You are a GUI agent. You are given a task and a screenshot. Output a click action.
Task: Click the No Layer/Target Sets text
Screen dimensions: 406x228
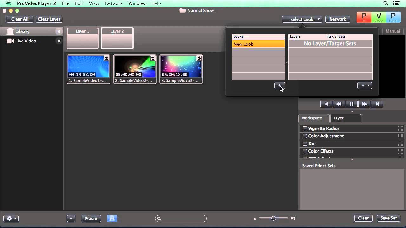[x=330, y=44]
